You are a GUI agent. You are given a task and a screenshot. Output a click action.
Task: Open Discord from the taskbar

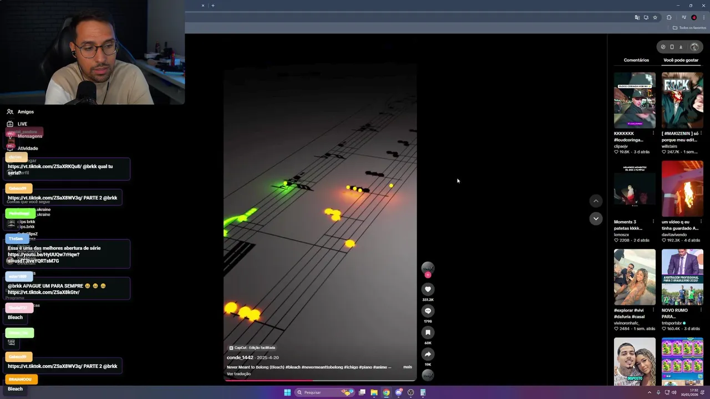[398, 392]
